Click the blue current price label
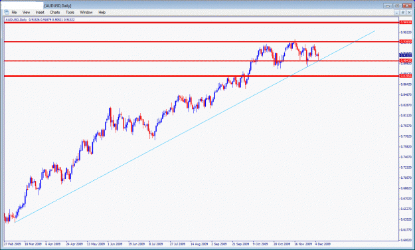The height and width of the screenshot is (250, 415). pyautogui.click(x=406, y=55)
